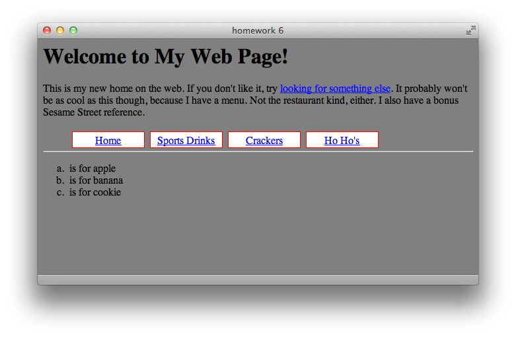
Task: Click the 'is for cookie' list item
Action: pyautogui.click(x=94, y=192)
